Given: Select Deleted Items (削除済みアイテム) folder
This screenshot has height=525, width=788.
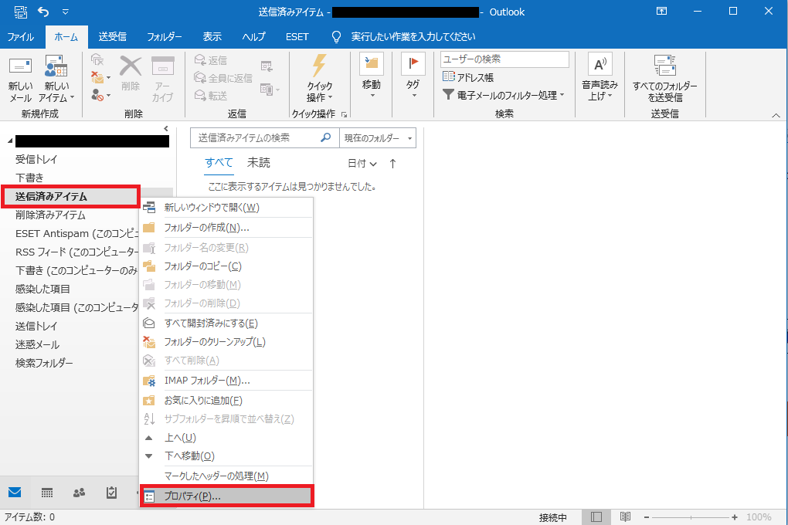Looking at the screenshot, I should tap(50, 215).
